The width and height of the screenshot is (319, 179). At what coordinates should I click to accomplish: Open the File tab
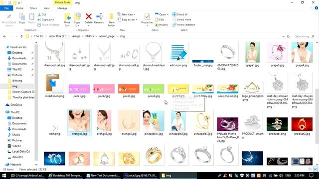click(x=6, y=8)
